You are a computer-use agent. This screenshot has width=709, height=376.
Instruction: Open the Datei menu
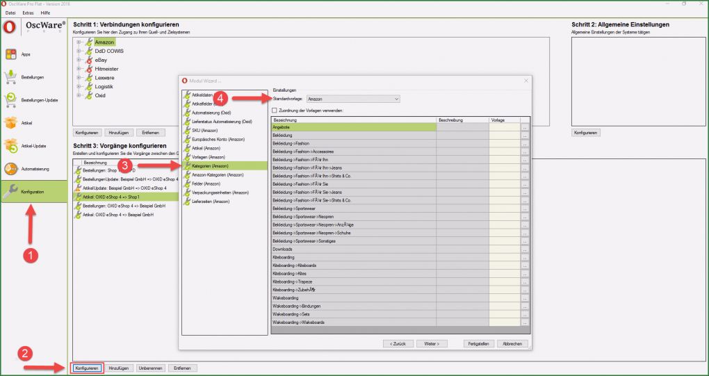click(10, 13)
